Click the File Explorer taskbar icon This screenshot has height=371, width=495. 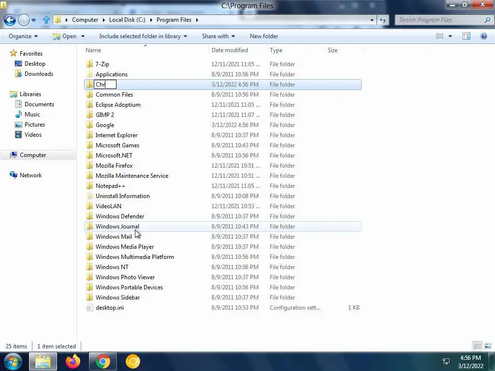tap(43, 361)
